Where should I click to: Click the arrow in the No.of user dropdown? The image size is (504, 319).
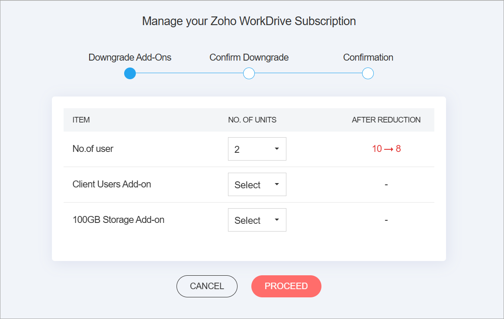277,149
